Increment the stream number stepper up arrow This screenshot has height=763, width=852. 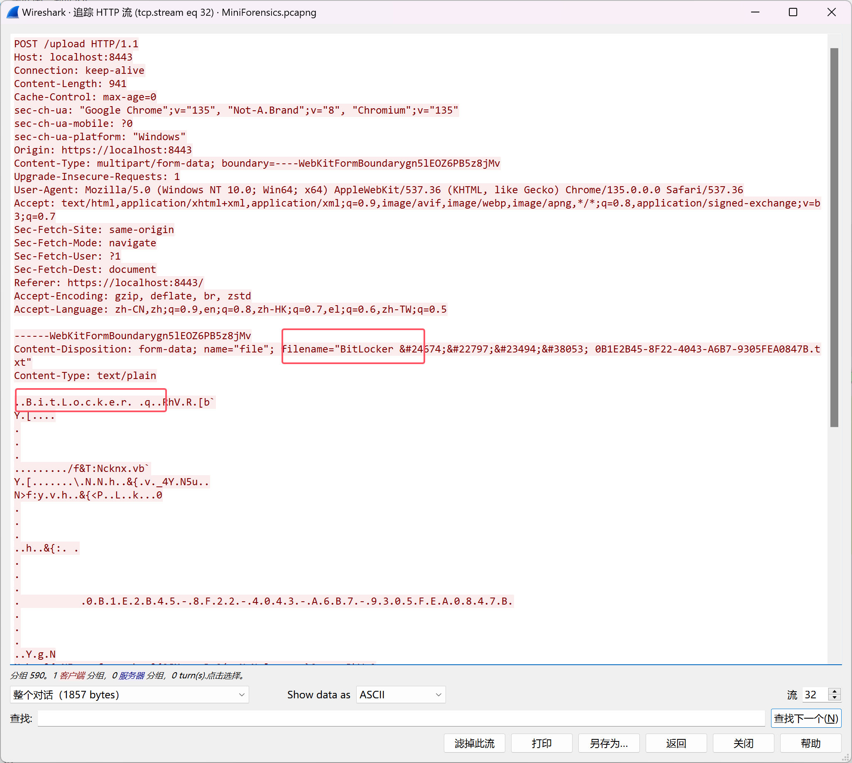point(835,691)
